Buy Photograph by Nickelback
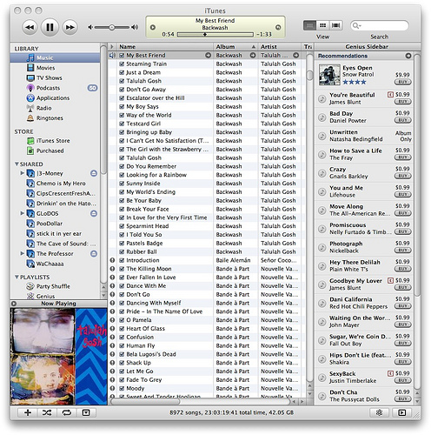Image resolution: width=431 pixels, height=435 pixels. pyautogui.click(x=402, y=251)
